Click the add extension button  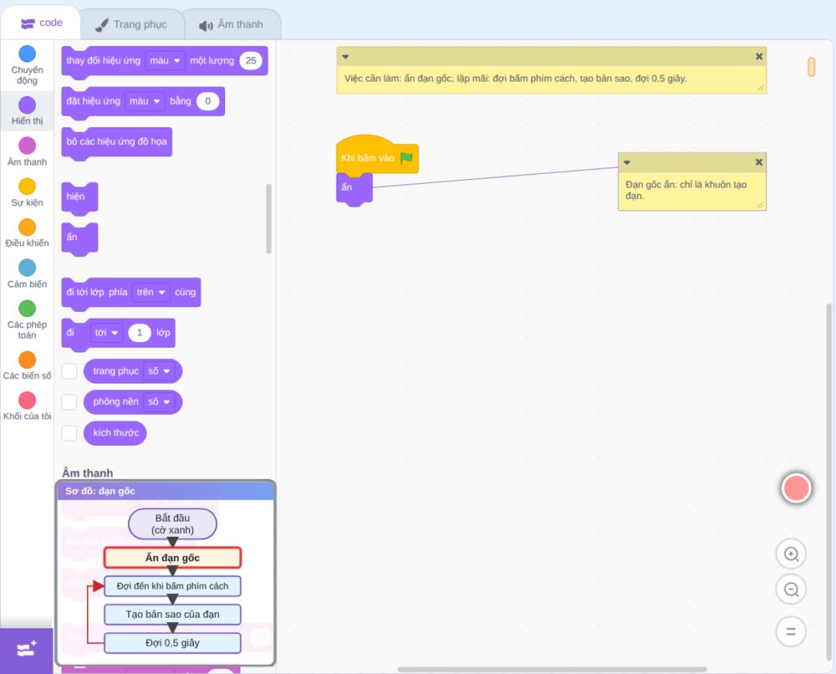coord(27,650)
